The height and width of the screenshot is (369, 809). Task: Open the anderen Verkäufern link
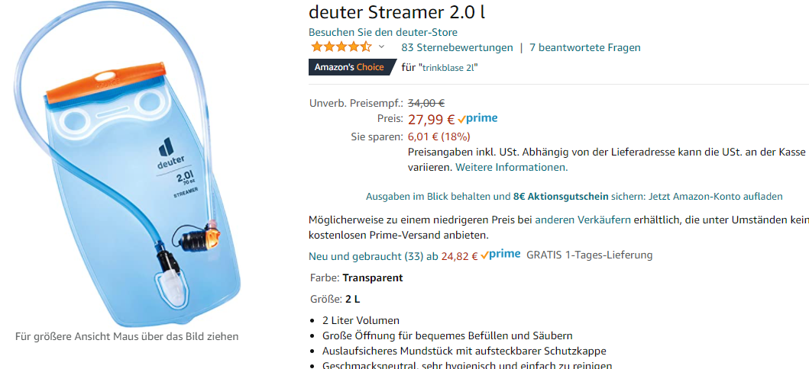(x=583, y=220)
